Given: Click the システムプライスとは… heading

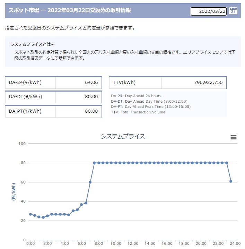Looking at the screenshot, I should (x=33, y=44).
